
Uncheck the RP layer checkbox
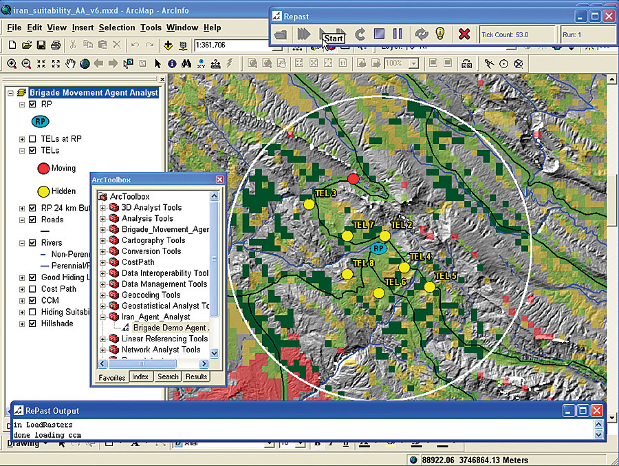33,105
